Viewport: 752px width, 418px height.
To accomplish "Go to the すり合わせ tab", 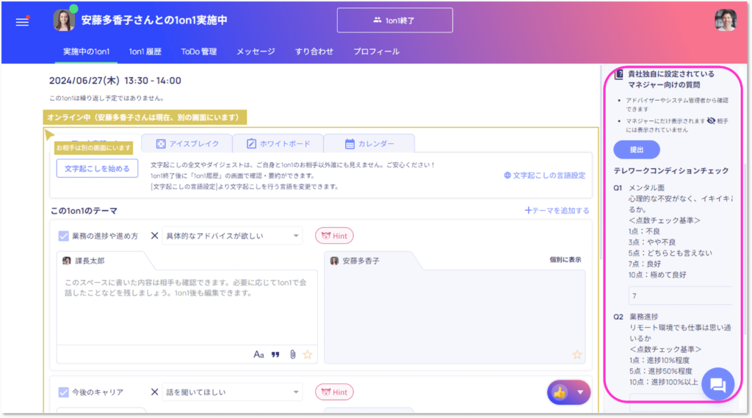I will [x=314, y=51].
